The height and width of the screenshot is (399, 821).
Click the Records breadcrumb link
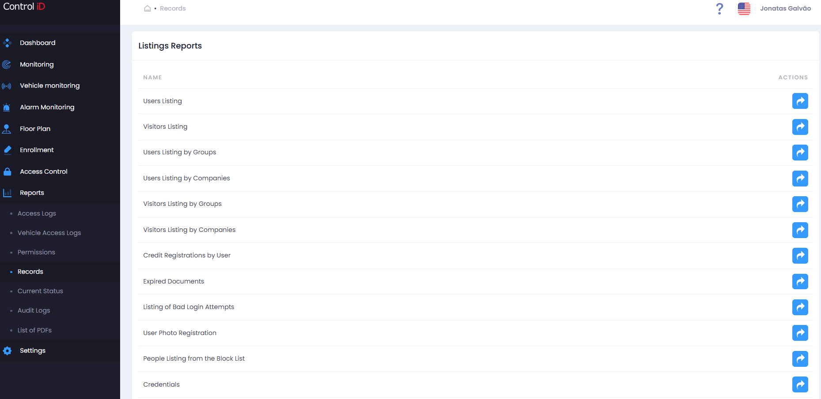click(173, 8)
